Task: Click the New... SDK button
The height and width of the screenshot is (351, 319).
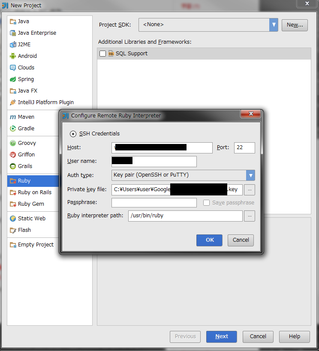Action: click(295, 25)
